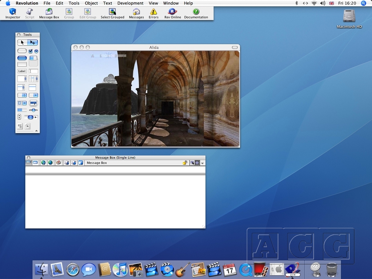
Task: Click the Message Box selection-rectangle icon
Action: (x=197, y=163)
